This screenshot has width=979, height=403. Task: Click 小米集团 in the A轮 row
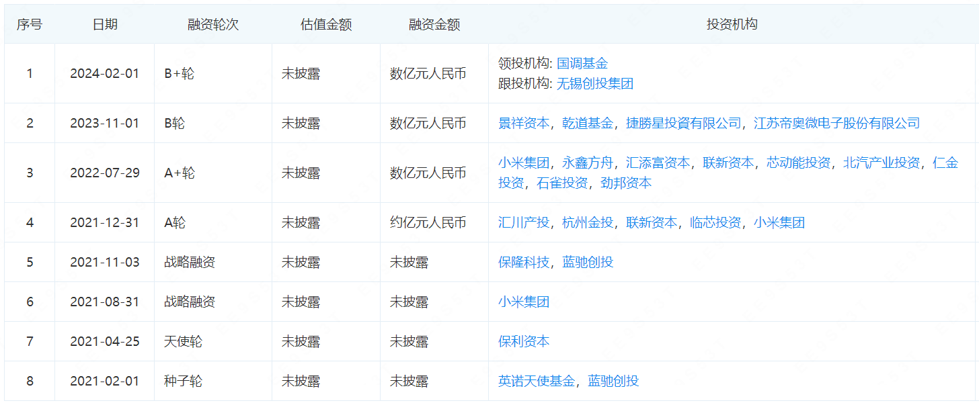(x=779, y=222)
